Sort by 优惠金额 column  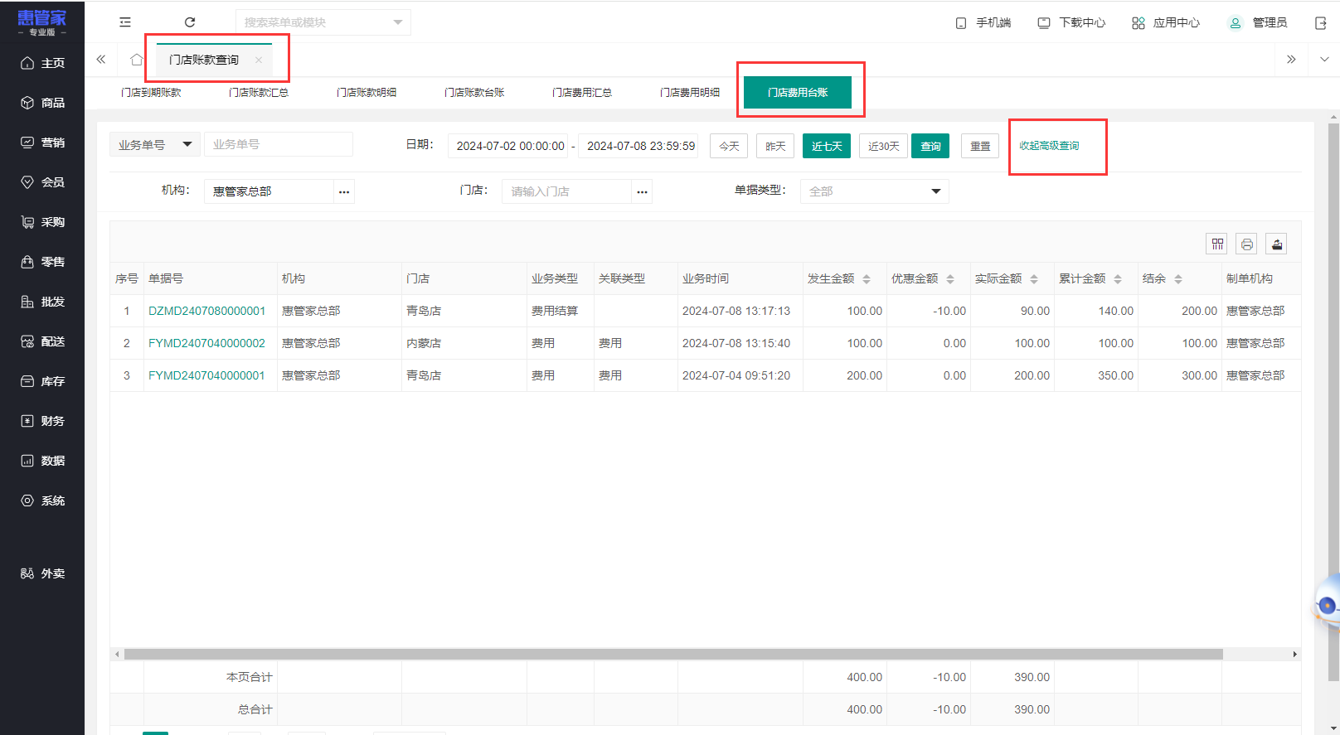pyautogui.click(x=950, y=279)
